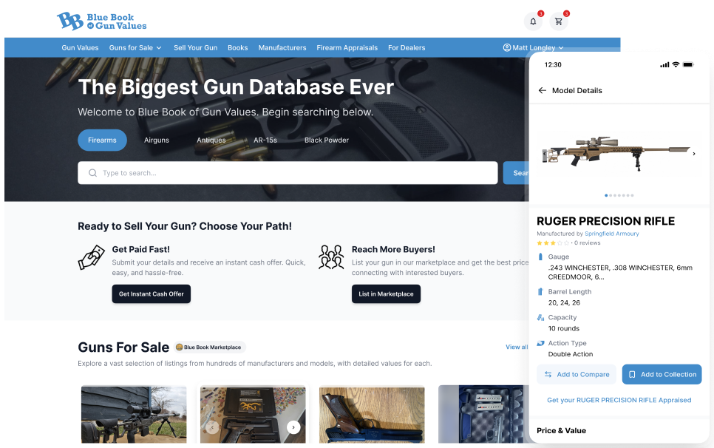This screenshot has height=448, width=714.
Task: Open the shopping cart icon
Action: (559, 21)
